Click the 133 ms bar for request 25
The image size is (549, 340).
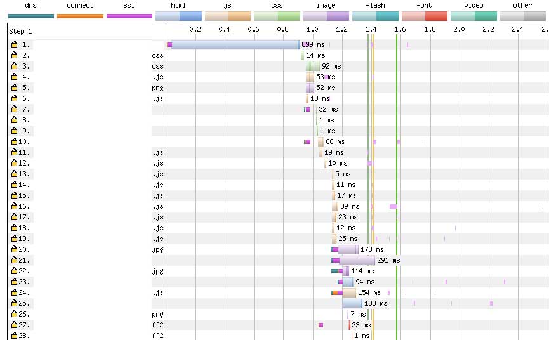352,304
